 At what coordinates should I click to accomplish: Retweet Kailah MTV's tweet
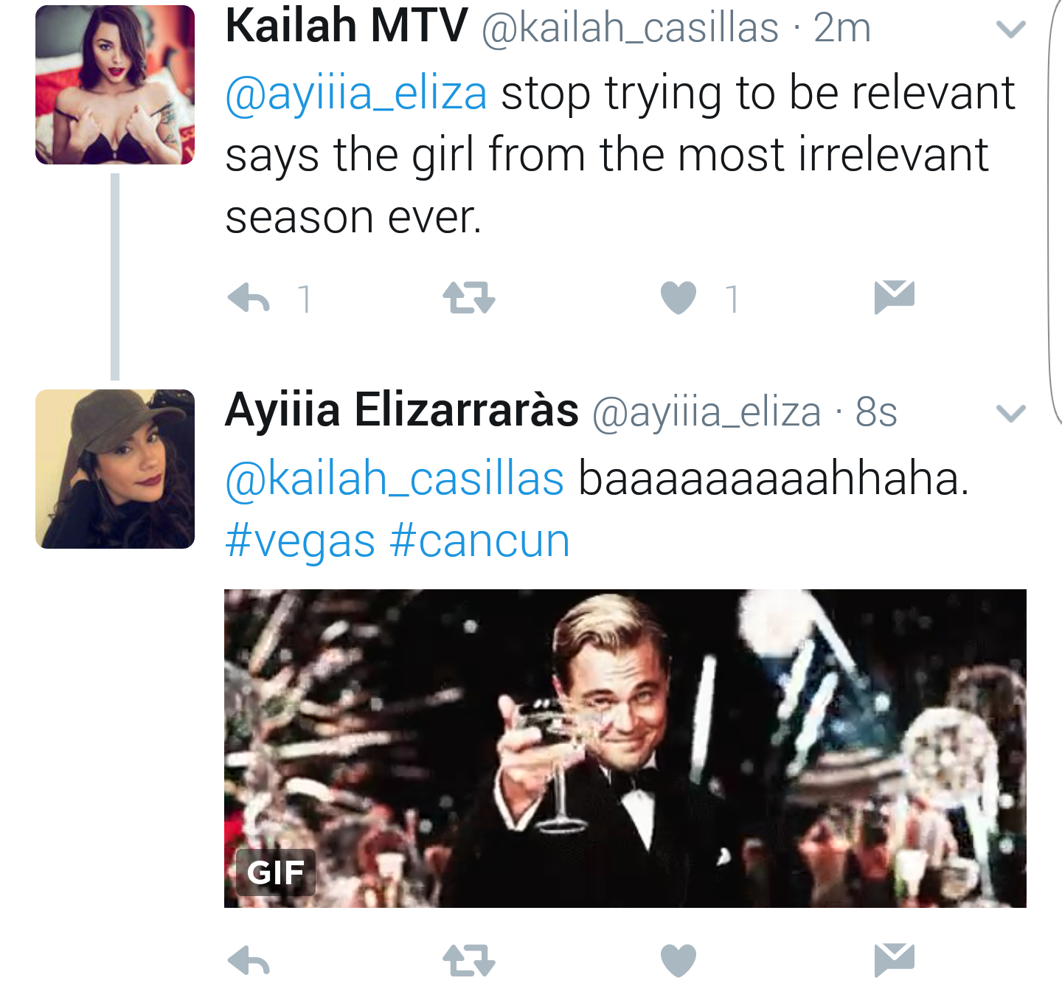(469, 298)
